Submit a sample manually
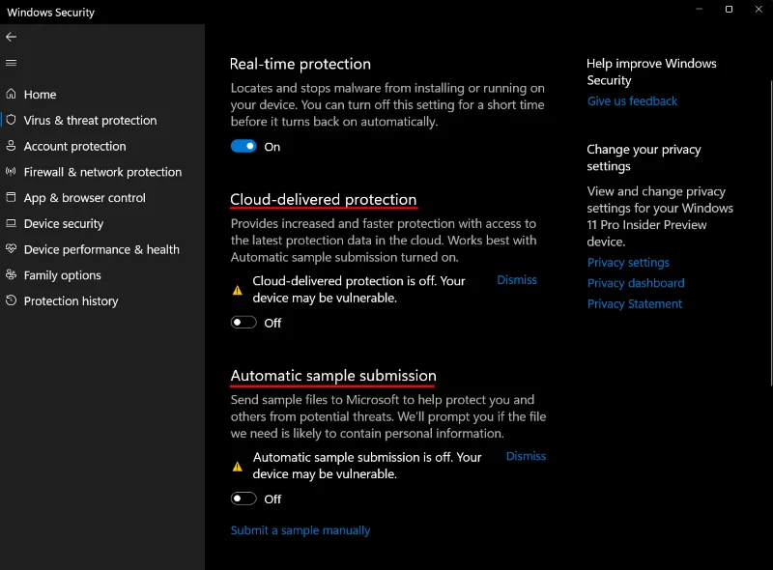Image resolution: width=773 pixels, height=570 pixels. coord(300,529)
